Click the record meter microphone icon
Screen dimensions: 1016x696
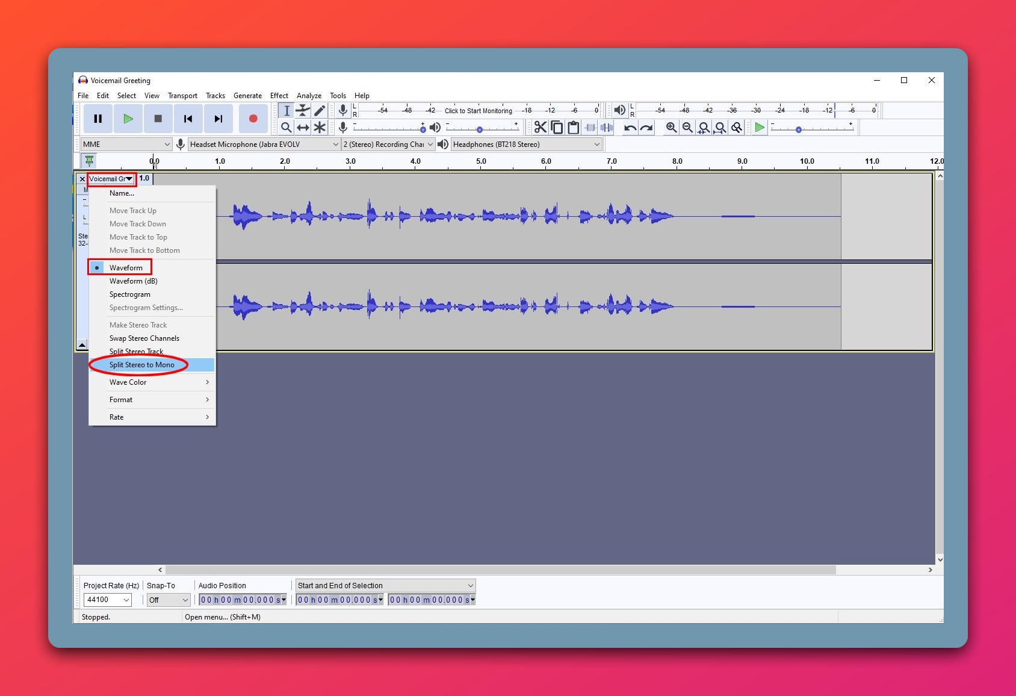342,110
